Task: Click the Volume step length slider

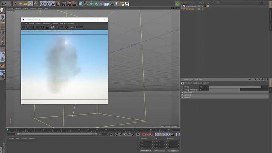Action: pos(238,90)
